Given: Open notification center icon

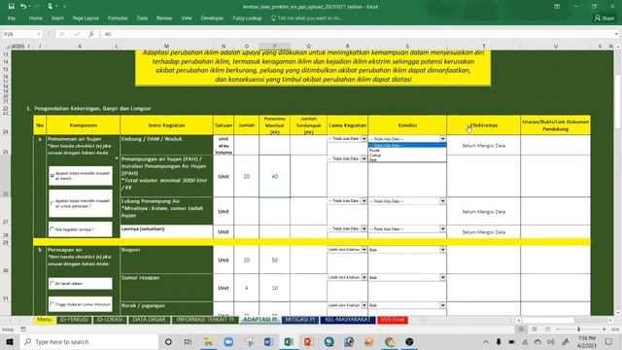Looking at the screenshot, I should [609, 341].
